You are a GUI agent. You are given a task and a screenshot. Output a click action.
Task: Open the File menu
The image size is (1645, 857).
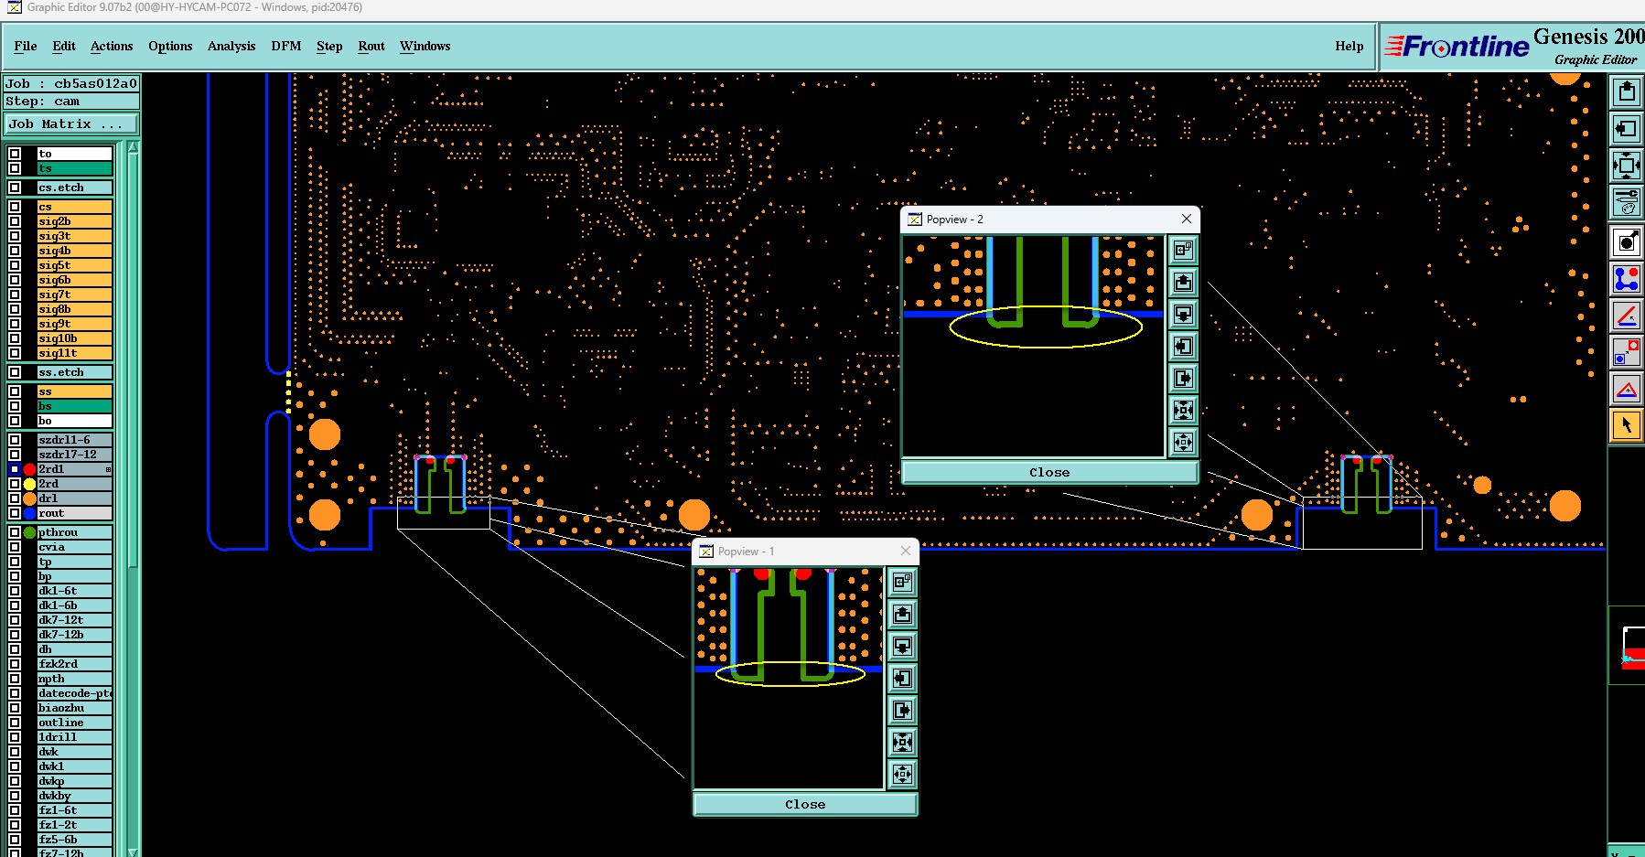click(x=26, y=46)
